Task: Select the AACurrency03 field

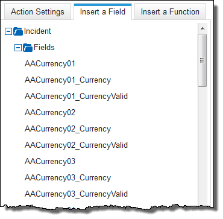Action: coord(50,162)
